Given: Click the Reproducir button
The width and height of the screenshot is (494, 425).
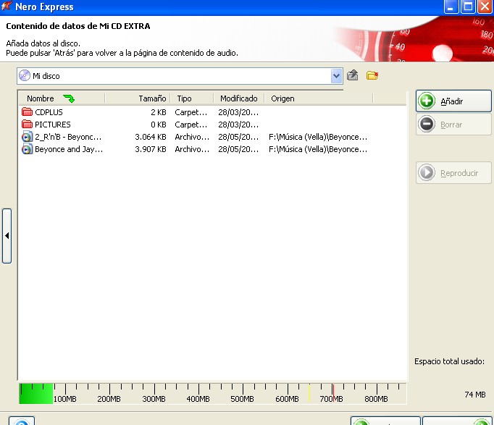Looking at the screenshot, I should coord(453,173).
